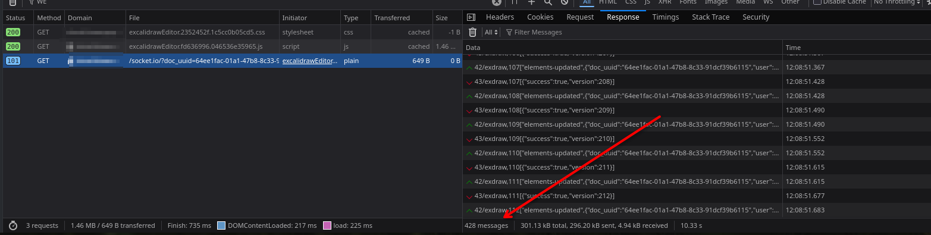Select message 42/exdraw,107 elements-updated
This screenshot has width=931, height=235.
622,67
